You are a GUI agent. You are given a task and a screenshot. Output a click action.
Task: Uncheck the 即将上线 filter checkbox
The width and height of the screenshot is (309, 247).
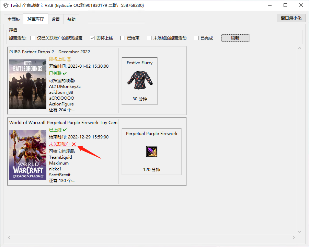click(x=92, y=38)
